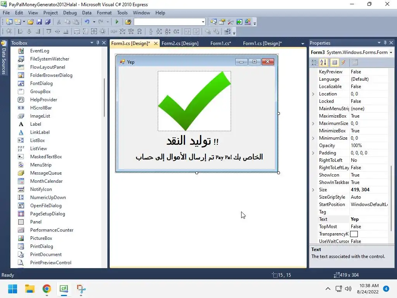Click the Save floppy disk icon
This screenshot has height=298, width=397.
tap(39, 22)
